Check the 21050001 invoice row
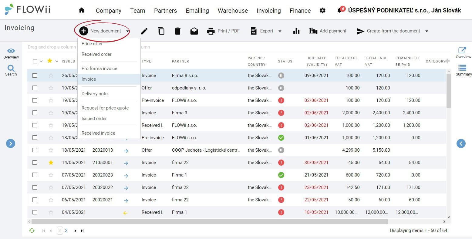The image size is (472, 239). (35, 163)
